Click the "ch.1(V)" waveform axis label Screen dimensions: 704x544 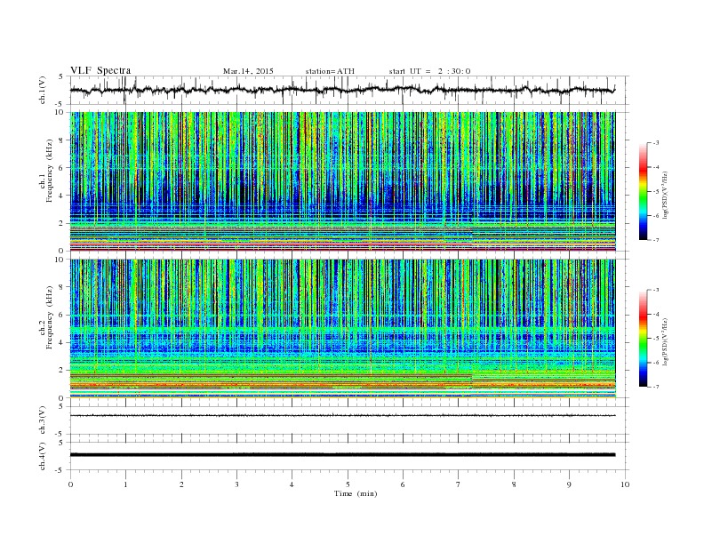tap(43, 90)
